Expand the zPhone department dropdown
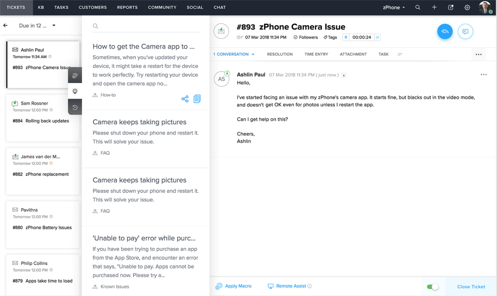Viewport: 497px width, 296px height. coord(394,7)
